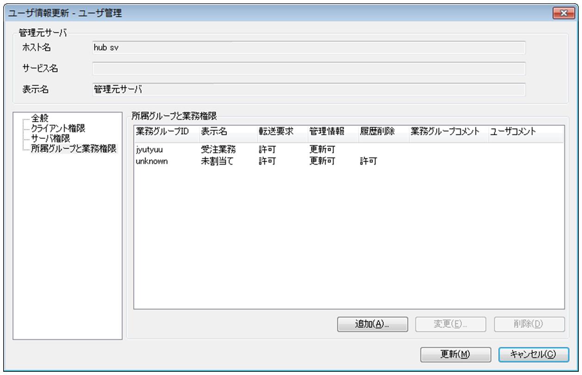
Task: Click the 受注業務 cell
Action: 218,149
